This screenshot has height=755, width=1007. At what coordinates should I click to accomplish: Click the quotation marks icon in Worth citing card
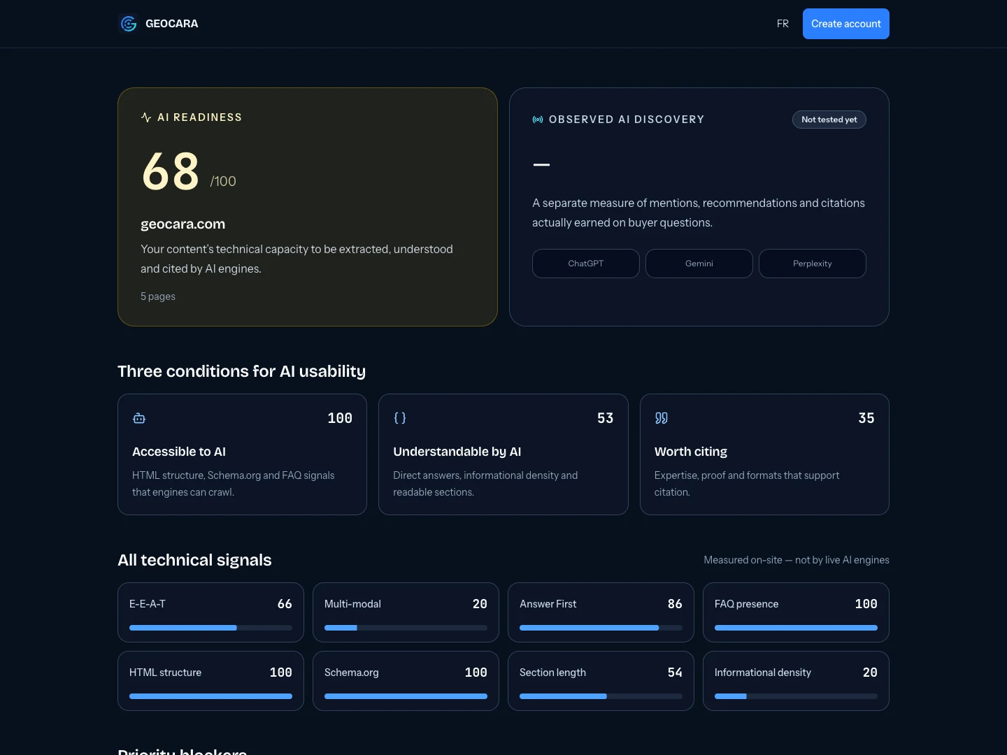tap(662, 418)
